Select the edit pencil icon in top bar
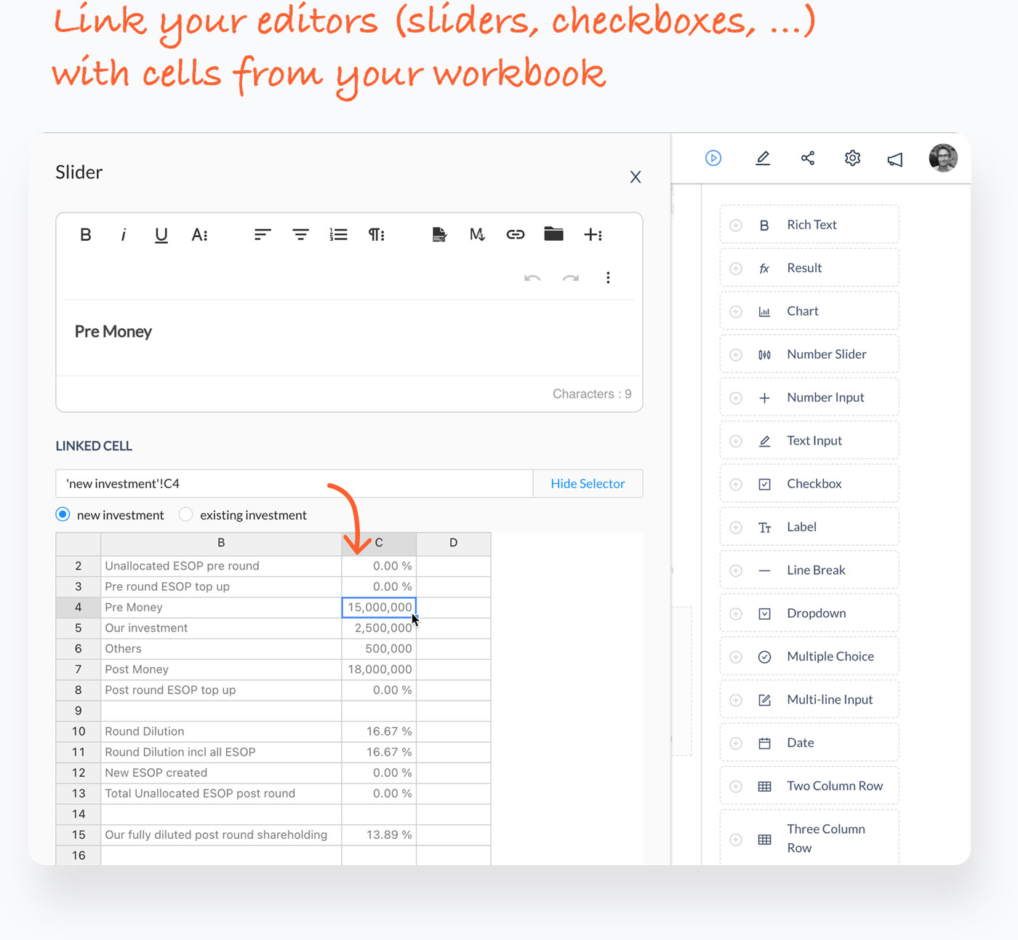The height and width of the screenshot is (940, 1018). pyautogui.click(x=763, y=158)
